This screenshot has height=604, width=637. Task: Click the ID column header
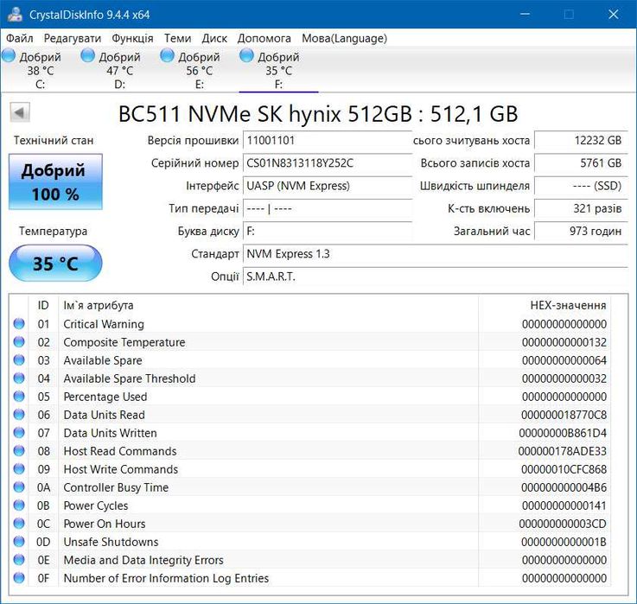pos(43,305)
